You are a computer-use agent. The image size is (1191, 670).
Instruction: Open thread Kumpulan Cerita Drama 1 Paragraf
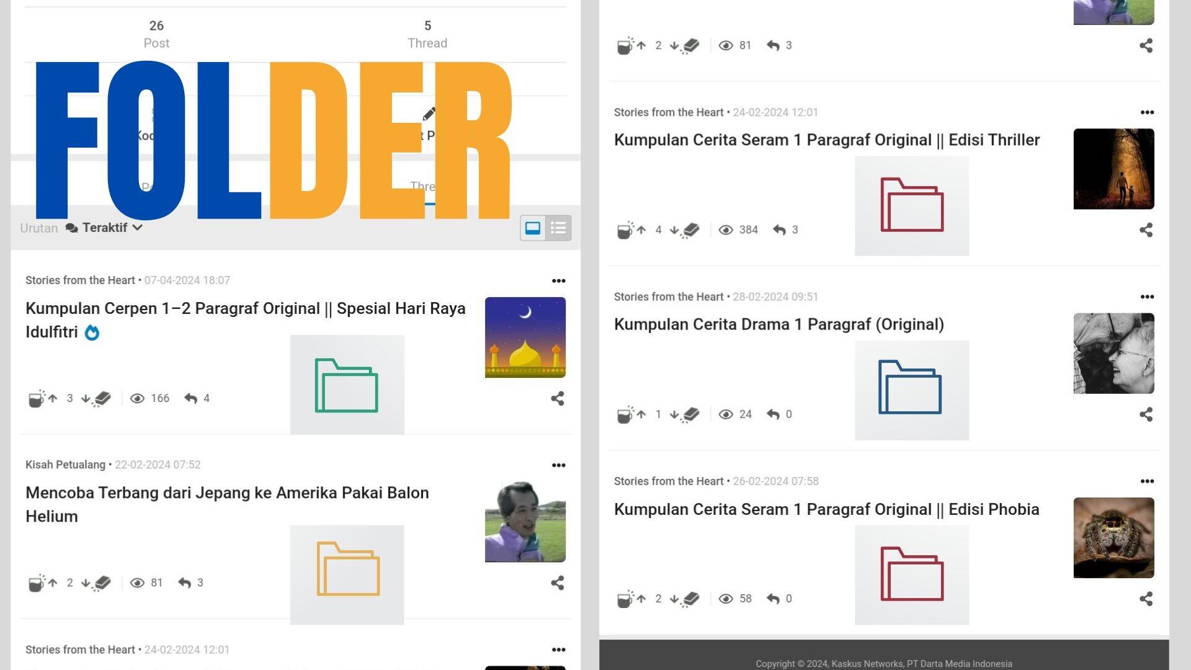779,324
